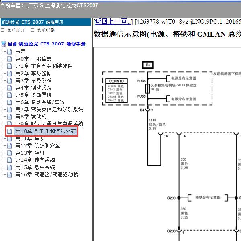Click the page icon beside 第8章 发动机
This screenshot has width=241, height=241.
click(x=9, y=116)
